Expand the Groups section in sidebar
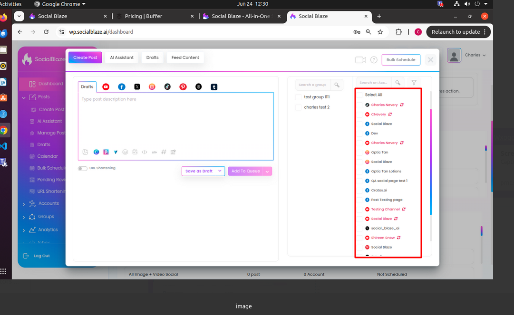Viewport: 514px width, 315px height. point(24,217)
